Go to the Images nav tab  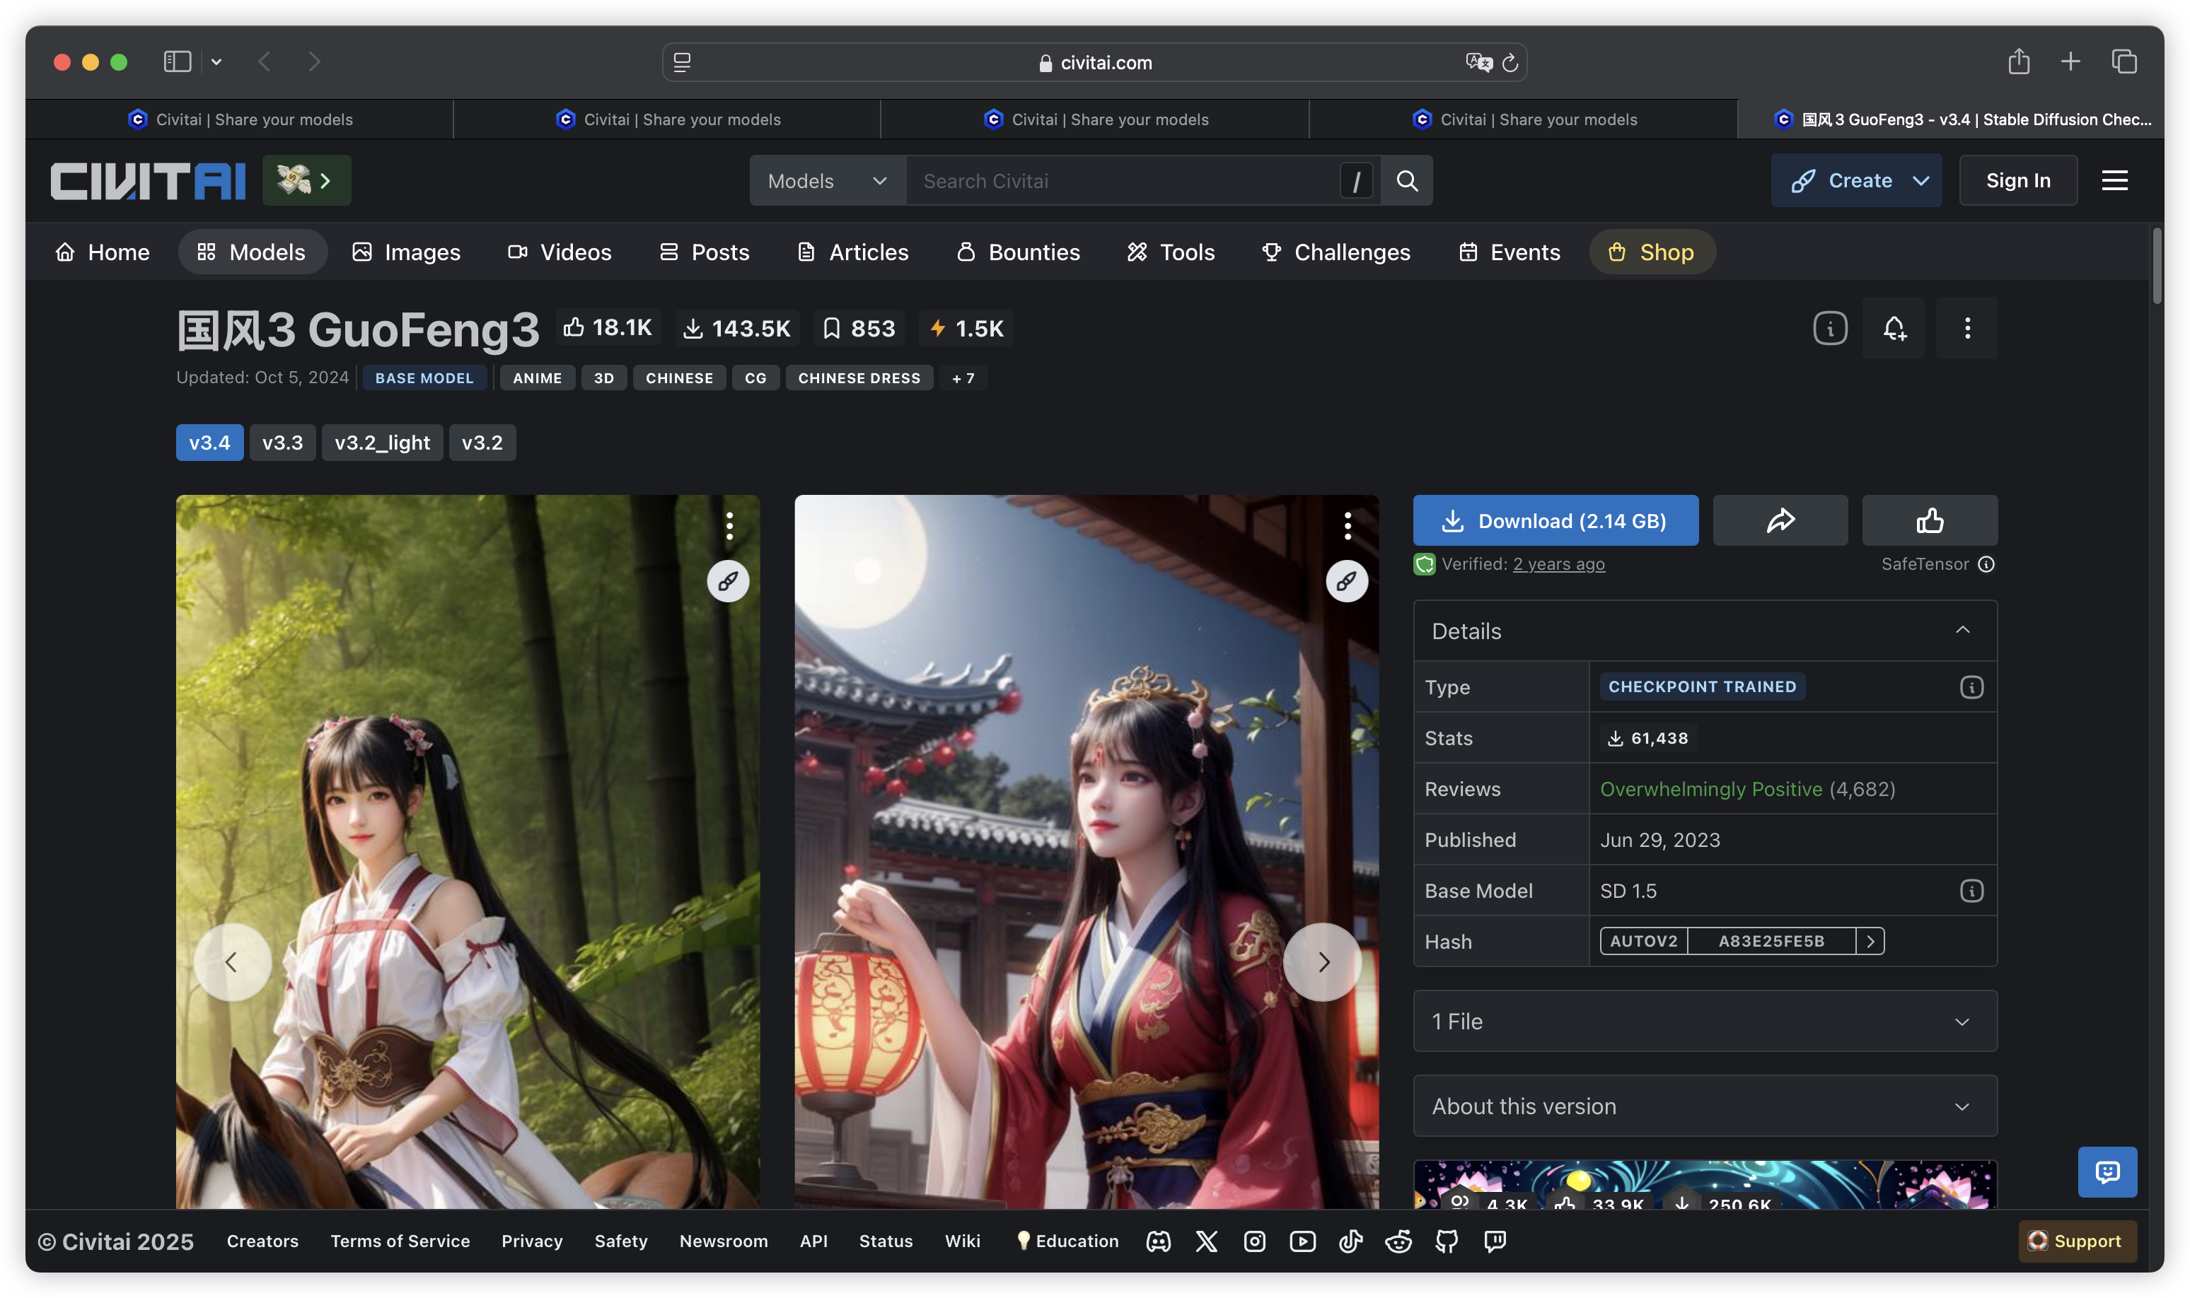(x=406, y=252)
